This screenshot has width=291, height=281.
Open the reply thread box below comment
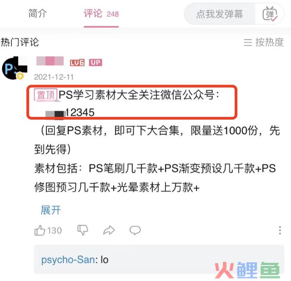coord(159,259)
